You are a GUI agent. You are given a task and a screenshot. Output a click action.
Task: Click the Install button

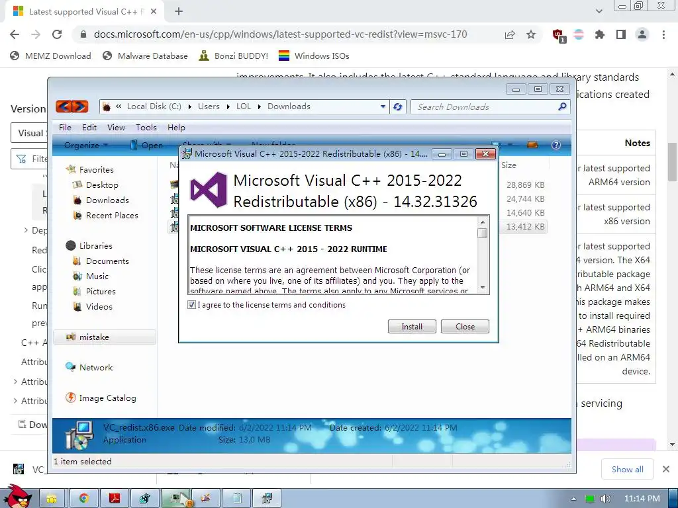click(x=412, y=327)
